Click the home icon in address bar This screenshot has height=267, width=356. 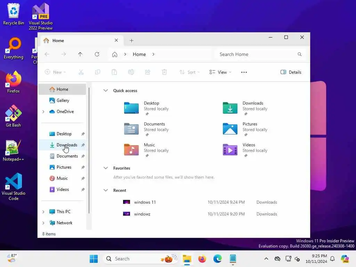coord(115,55)
